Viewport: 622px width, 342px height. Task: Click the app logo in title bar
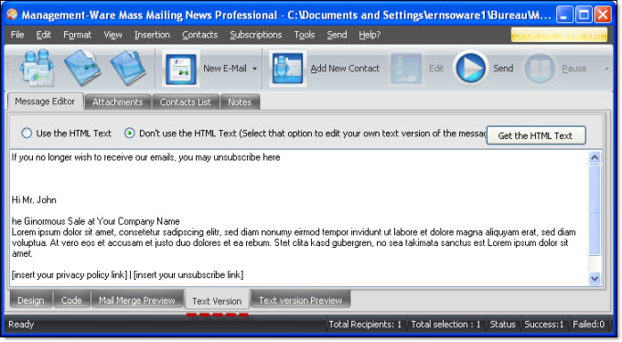point(12,15)
